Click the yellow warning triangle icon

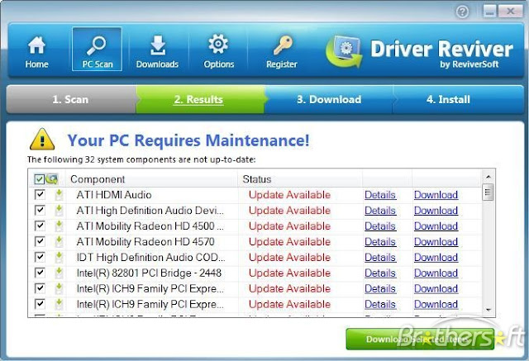(42, 140)
